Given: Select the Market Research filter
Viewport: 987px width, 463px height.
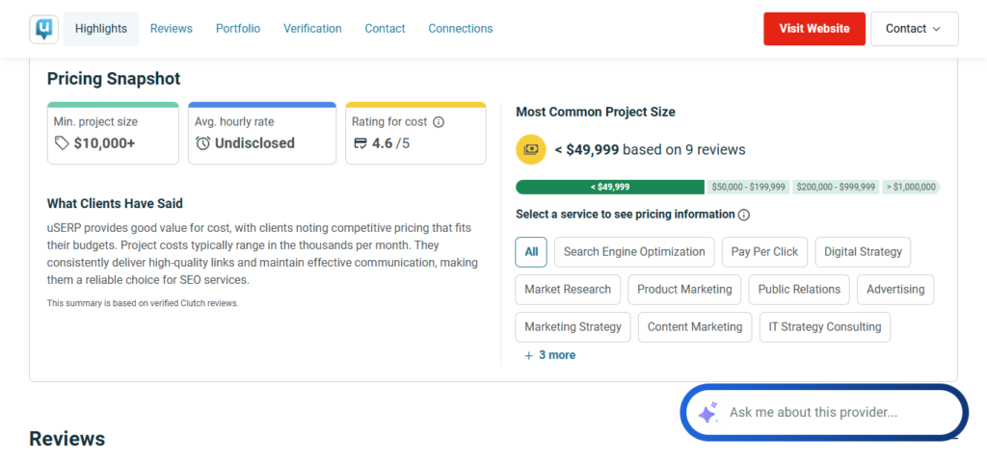Looking at the screenshot, I should coord(568,290).
